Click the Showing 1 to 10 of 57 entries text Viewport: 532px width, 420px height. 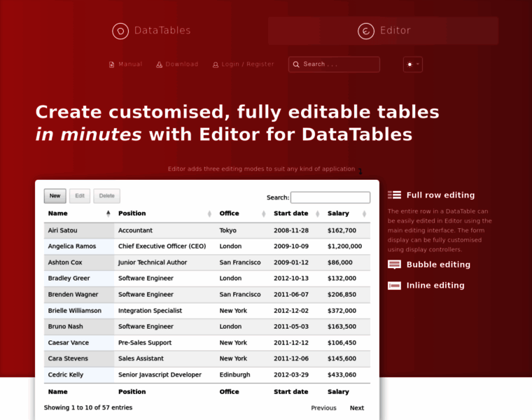coord(88,408)
